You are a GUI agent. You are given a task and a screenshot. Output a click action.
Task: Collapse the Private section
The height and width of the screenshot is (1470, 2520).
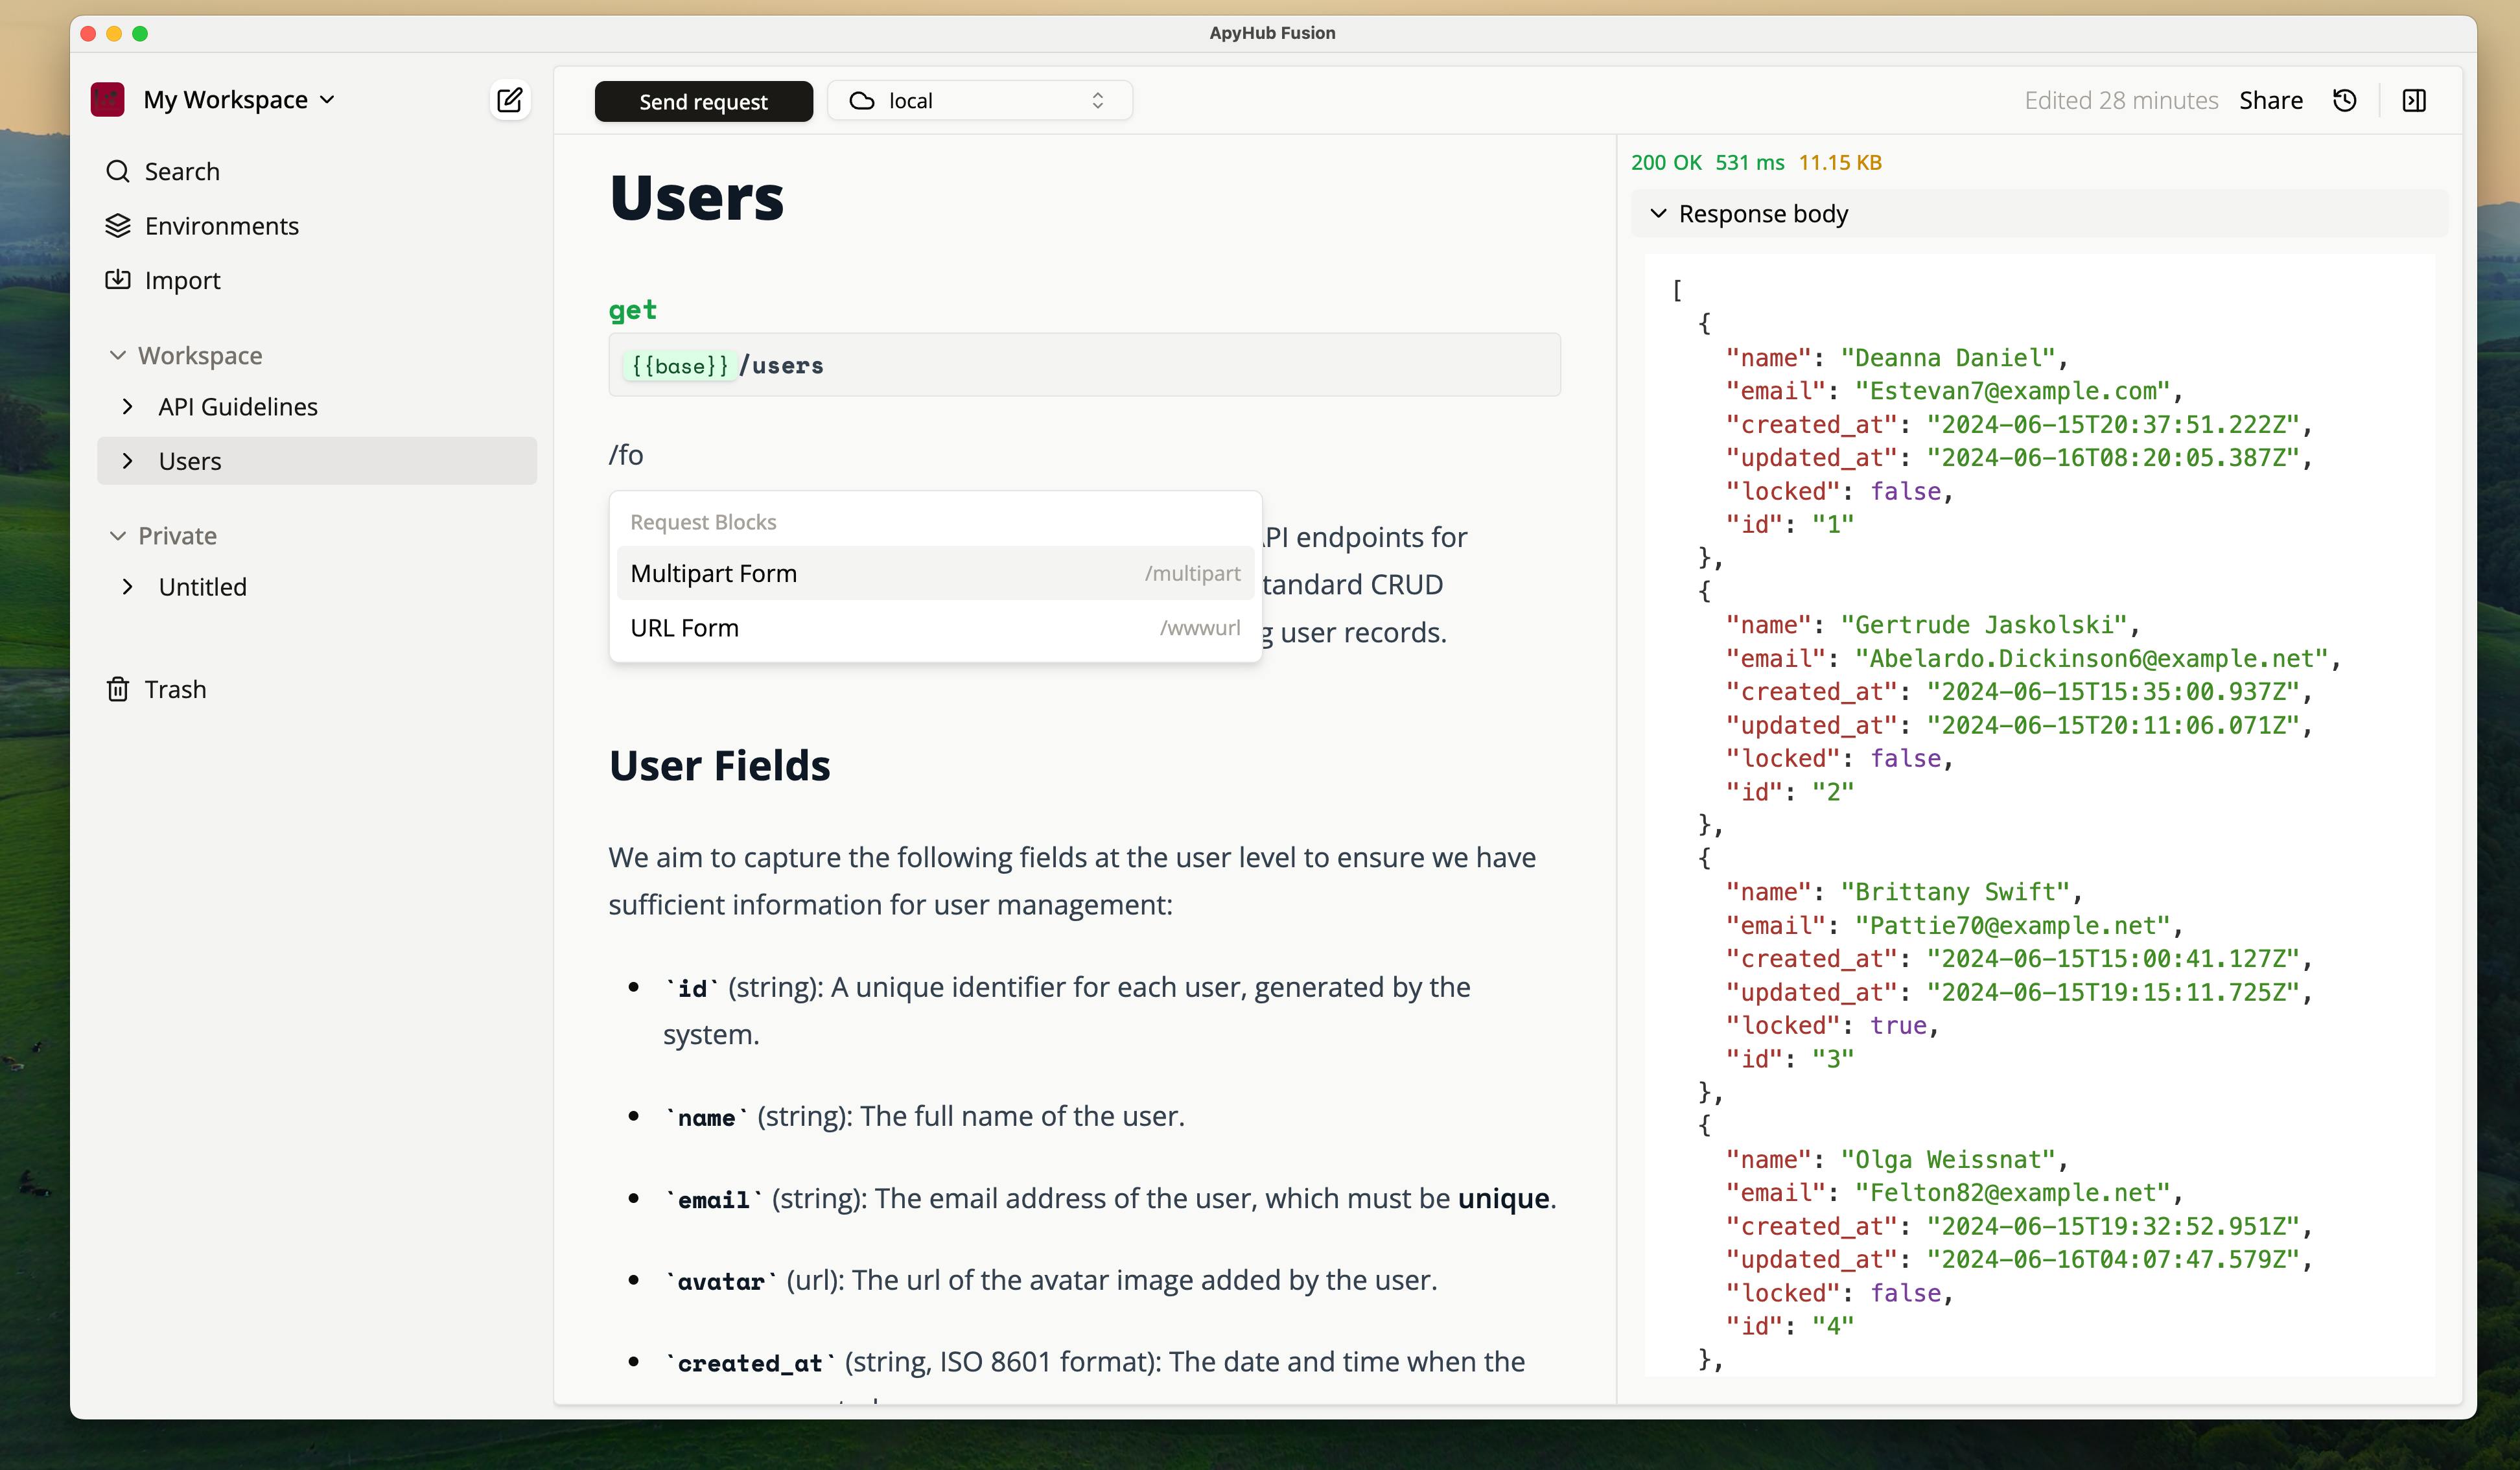[x=118, y=536]
